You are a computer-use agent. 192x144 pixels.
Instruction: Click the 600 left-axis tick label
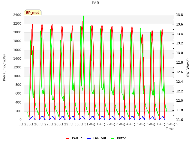pos(18,94)
